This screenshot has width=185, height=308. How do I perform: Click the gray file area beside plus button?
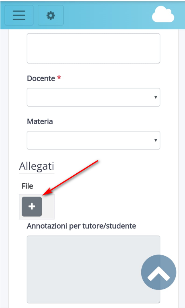[x=48, y=207]
